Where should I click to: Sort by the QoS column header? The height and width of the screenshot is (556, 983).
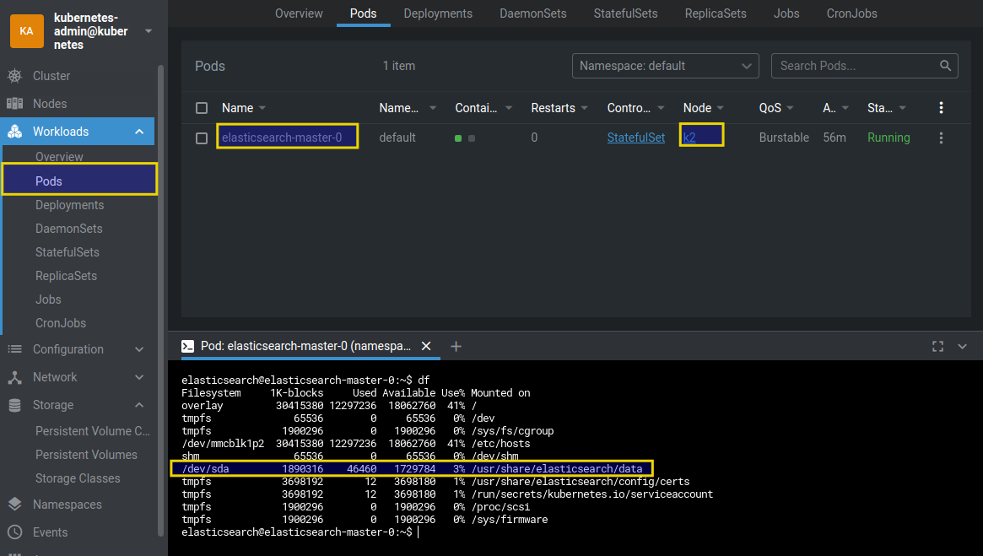(770, 108)
